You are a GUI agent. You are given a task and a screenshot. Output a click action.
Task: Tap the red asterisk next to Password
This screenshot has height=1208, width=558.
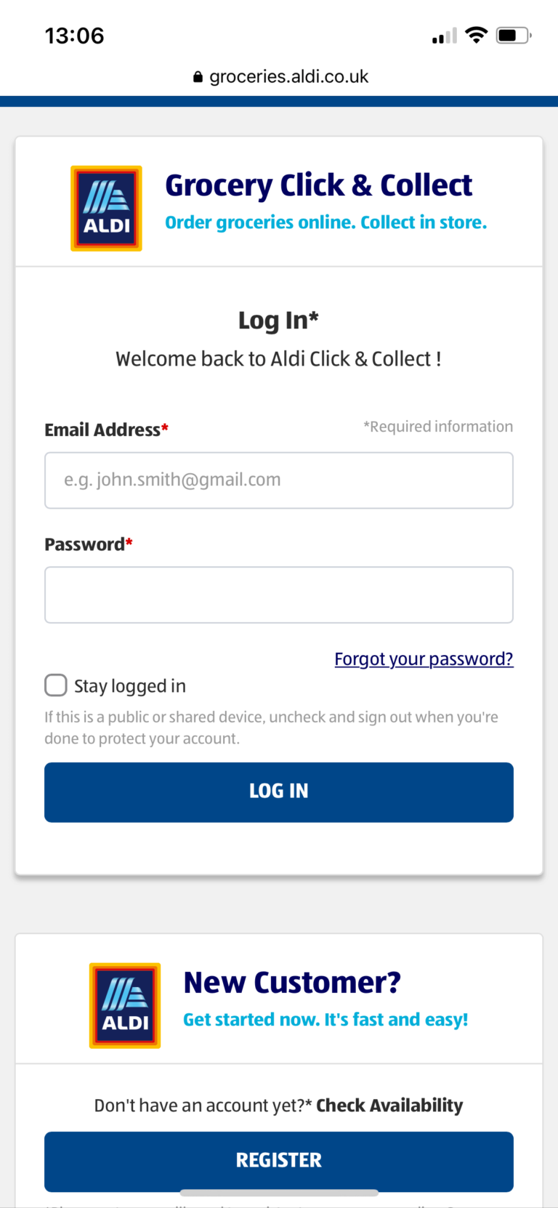[x=128, y=543]
